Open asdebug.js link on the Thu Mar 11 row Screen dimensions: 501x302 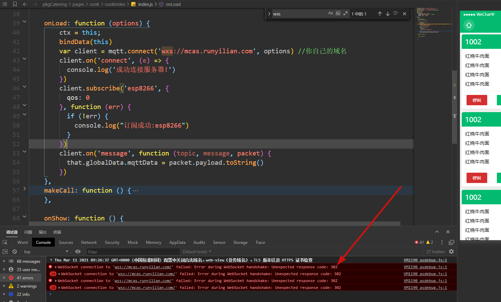pyautogui.click(x=425, y=260)
